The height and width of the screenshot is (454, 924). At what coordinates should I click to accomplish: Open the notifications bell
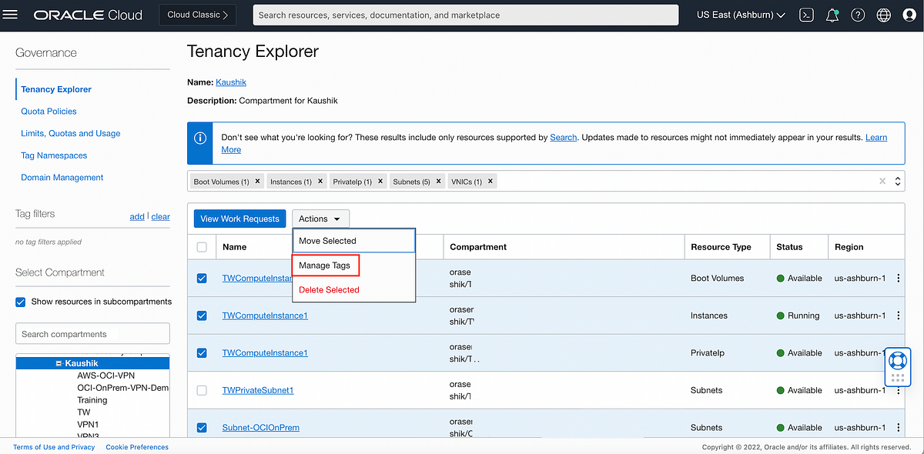point(832,14)
